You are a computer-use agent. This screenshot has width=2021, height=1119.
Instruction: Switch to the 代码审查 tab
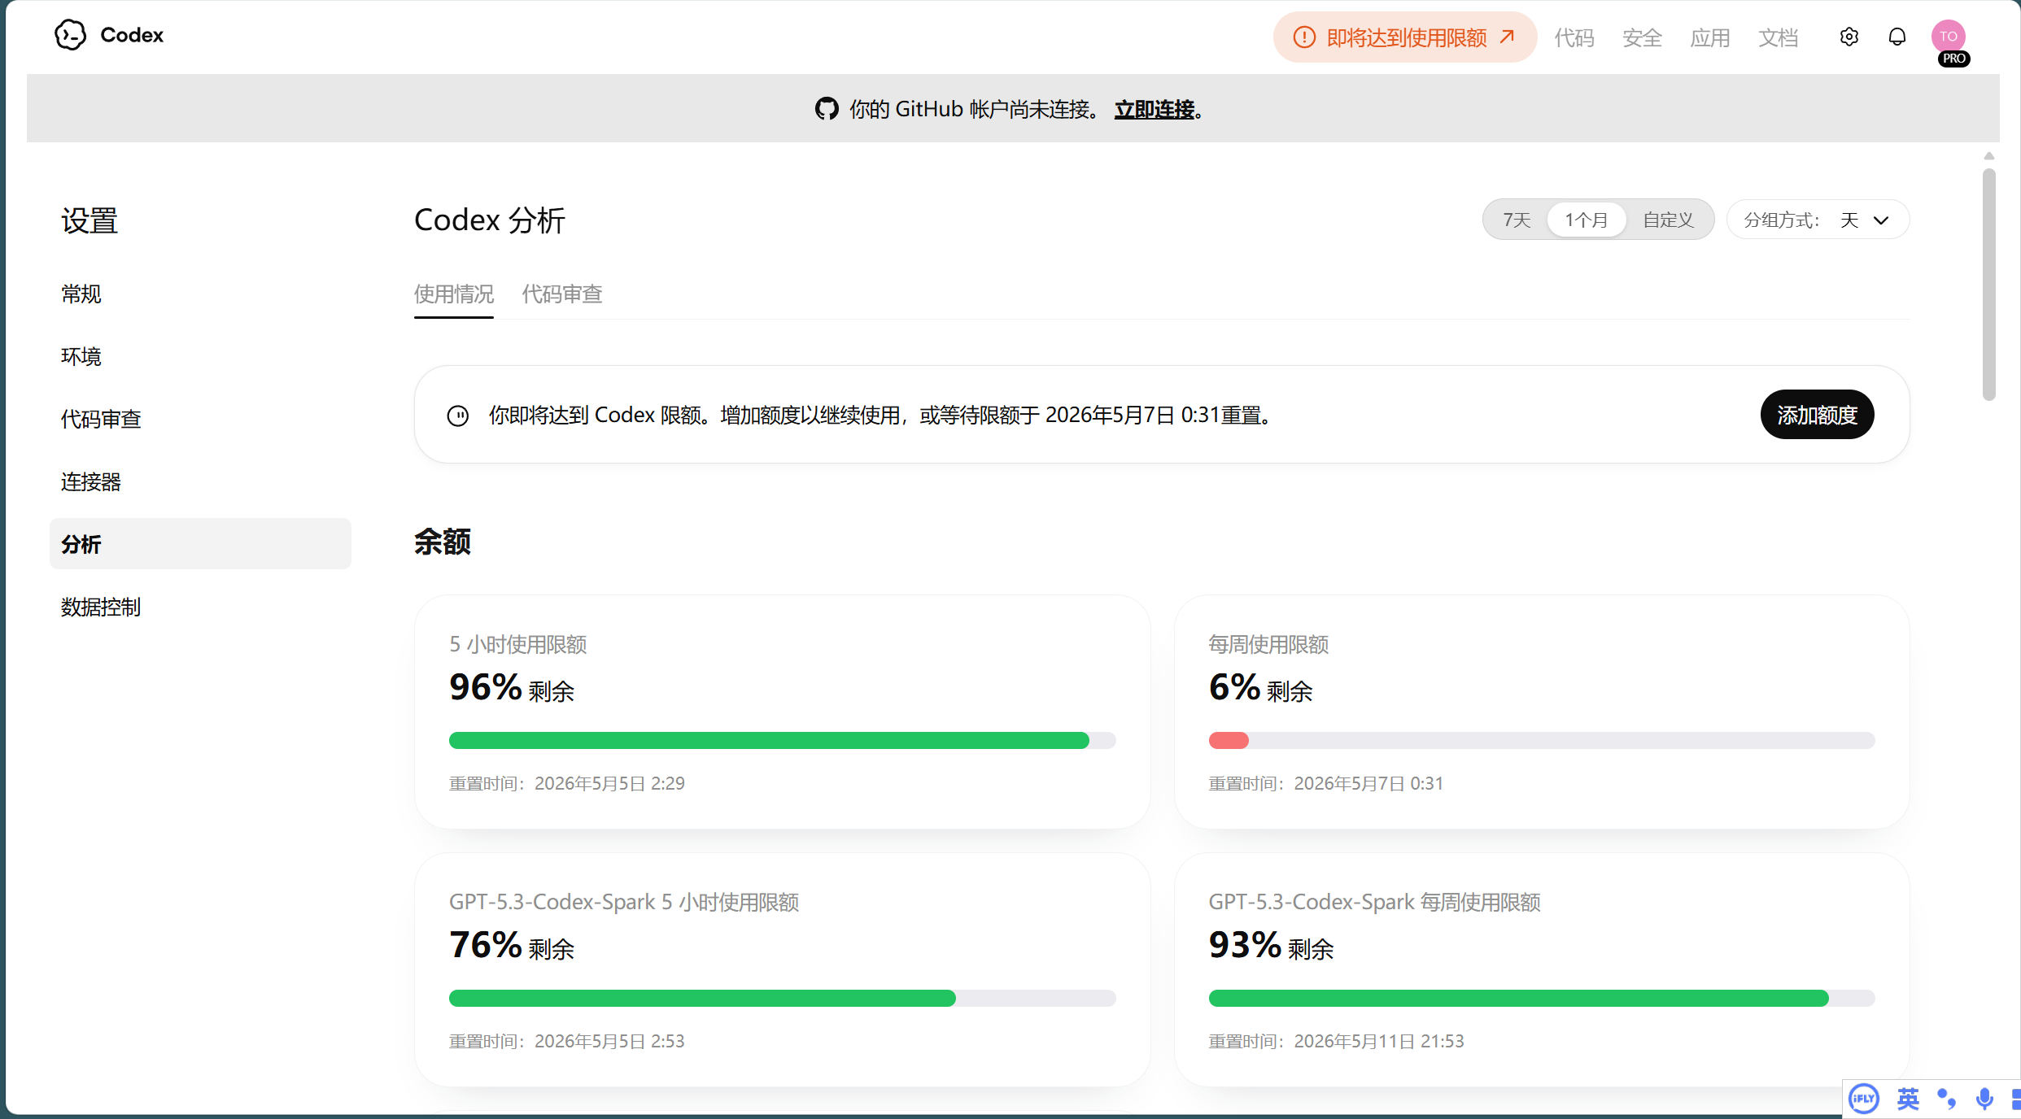coord(562,294)
